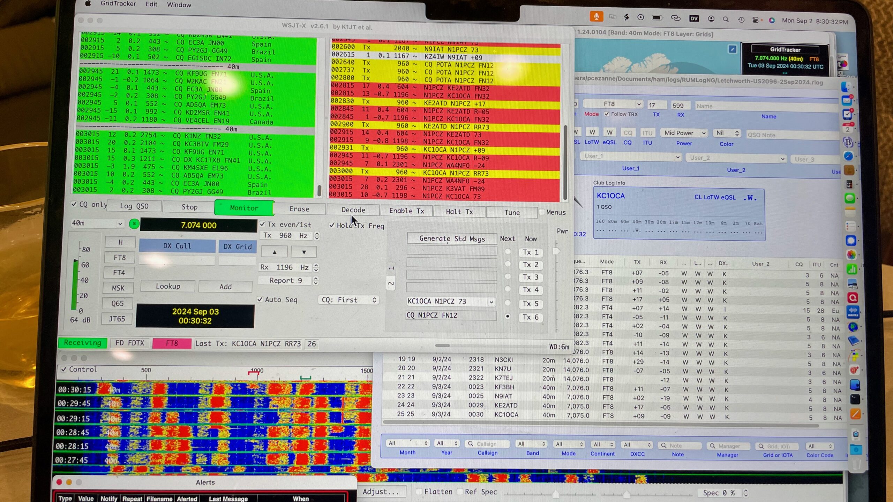
Task: Open Signal app in the dock
Action: point(851,241)
